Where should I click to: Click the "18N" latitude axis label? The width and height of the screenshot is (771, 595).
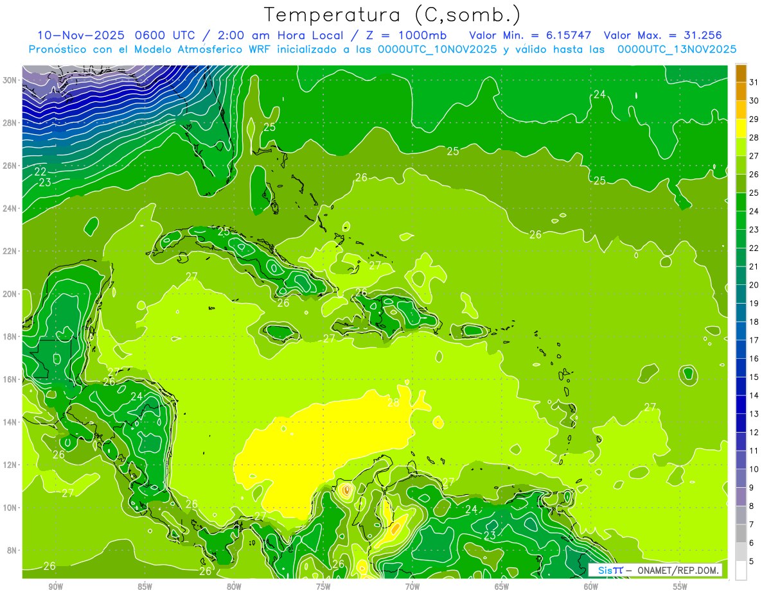(x=11, y=336)
